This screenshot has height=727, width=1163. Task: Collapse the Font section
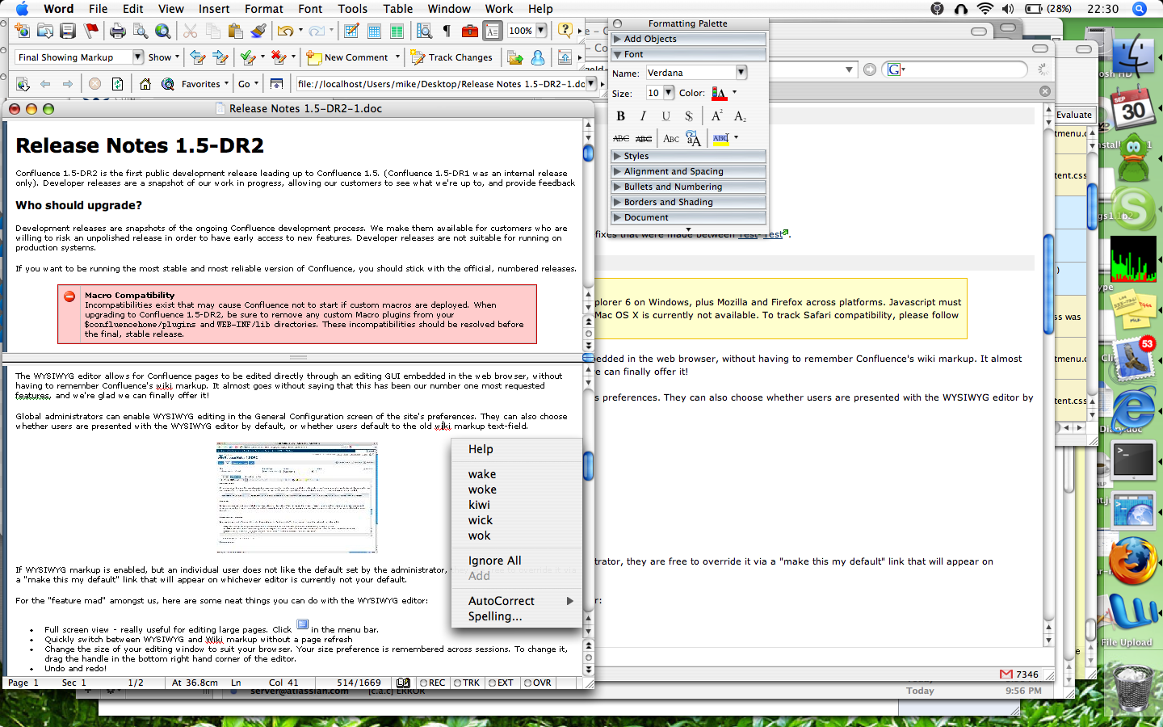688,54
